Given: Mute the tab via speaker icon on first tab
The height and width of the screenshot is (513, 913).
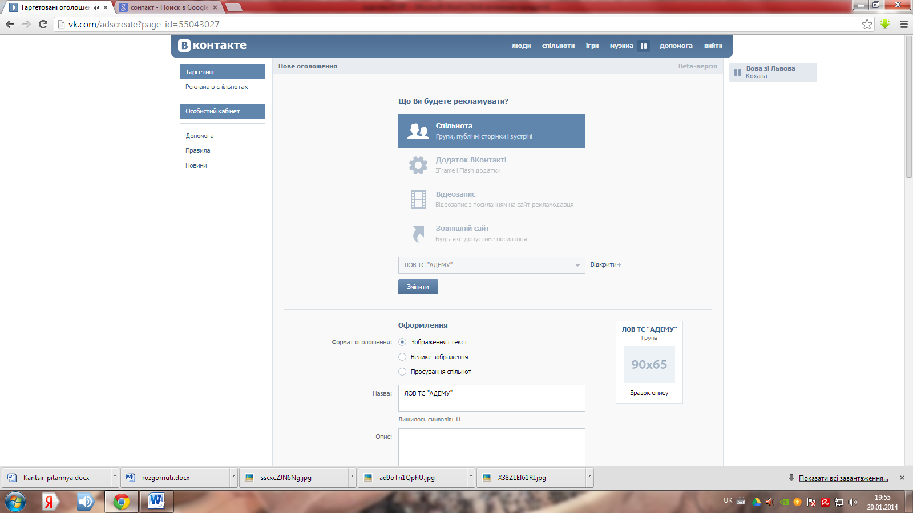Looking at the screenshot, I should (96, 7).
